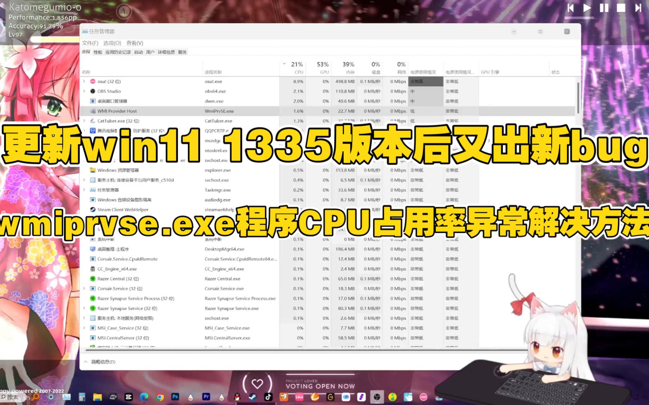649x405 pixels.
Task: Click the CC_Engine_x64.exe process icon
Action: tap(93, 269)
